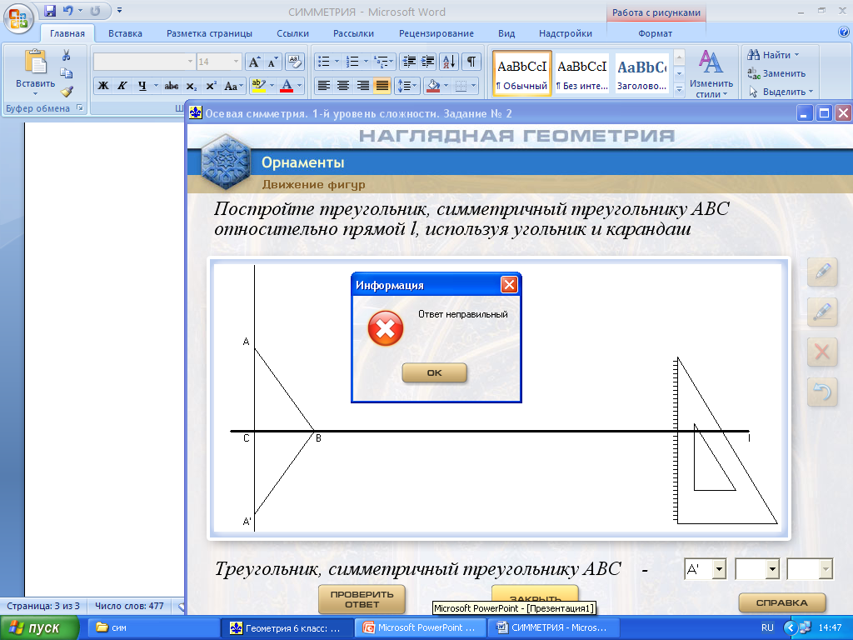Click the multilevel list icon
The width and height of the screenshot is (853, 640).
point(382,62)
